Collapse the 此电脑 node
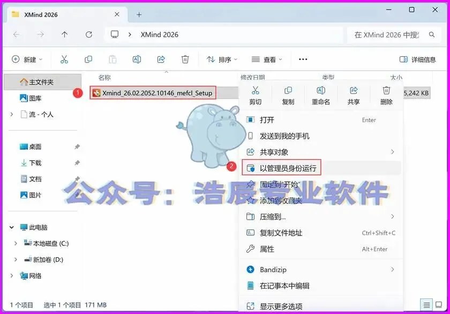 click(x=11, y=227)
